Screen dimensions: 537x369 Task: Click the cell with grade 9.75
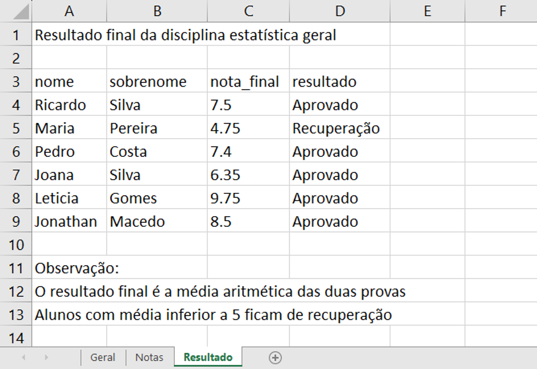248,198
